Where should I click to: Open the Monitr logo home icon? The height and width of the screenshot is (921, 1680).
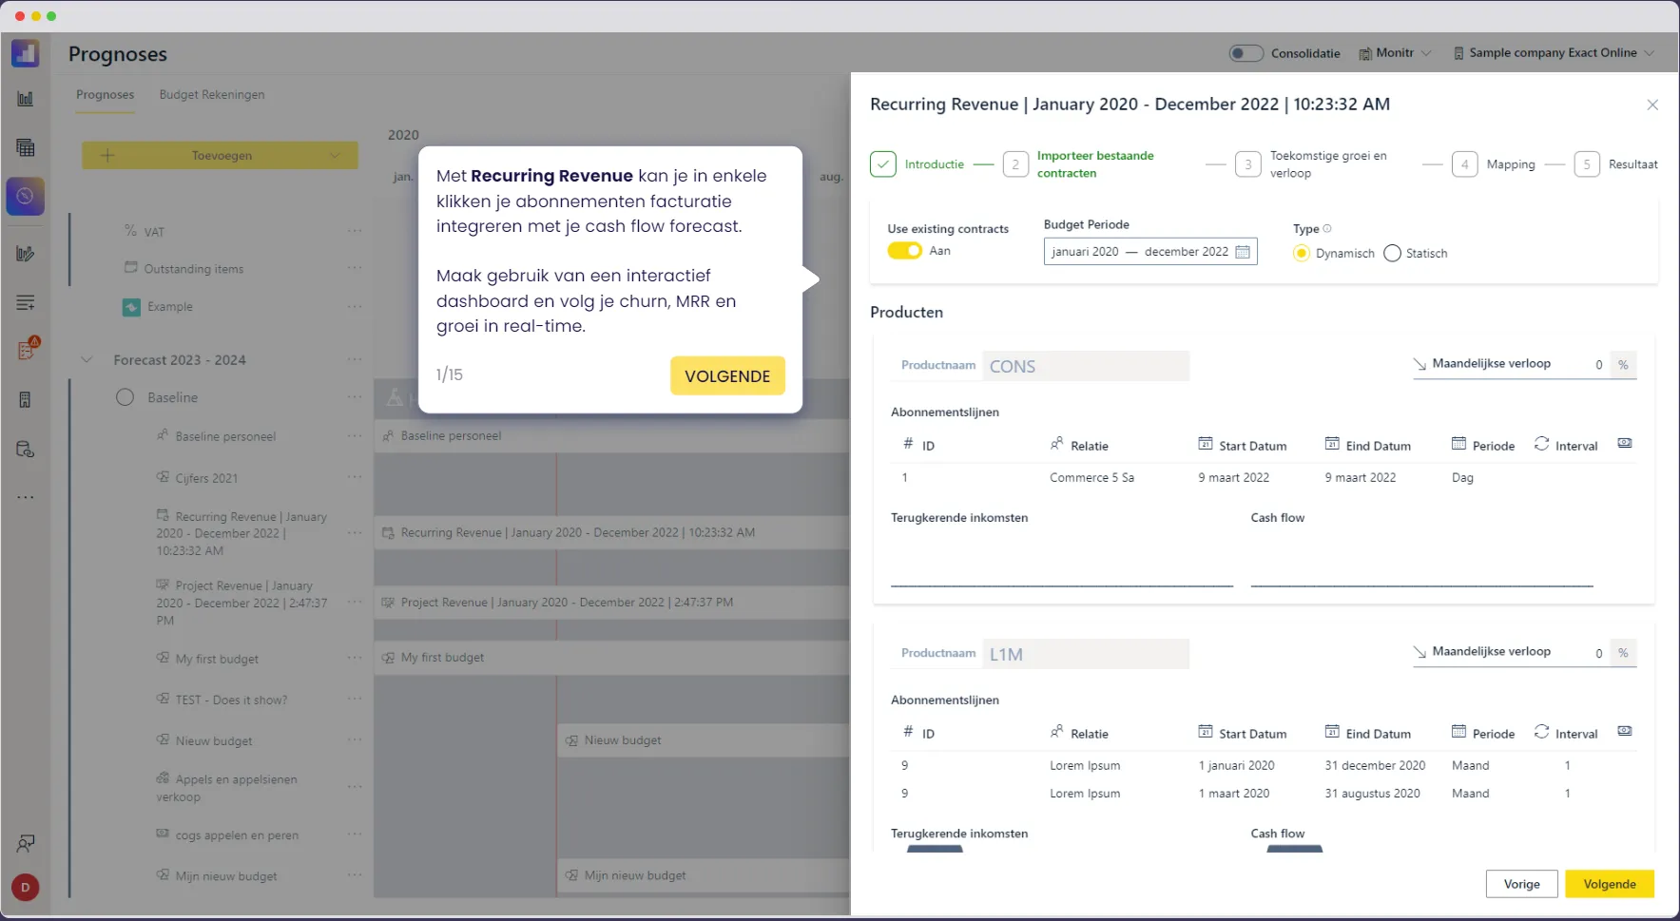click(25, 52)
